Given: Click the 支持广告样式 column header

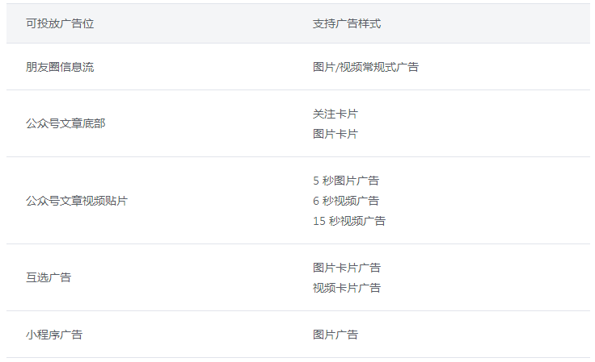Looking at the screenshot, I should point(347,24).
